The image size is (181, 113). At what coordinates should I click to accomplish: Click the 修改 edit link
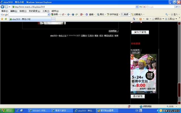click(x=101, y=36)
